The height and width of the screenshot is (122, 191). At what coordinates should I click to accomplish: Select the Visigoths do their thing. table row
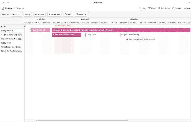[x=12, y=47]
